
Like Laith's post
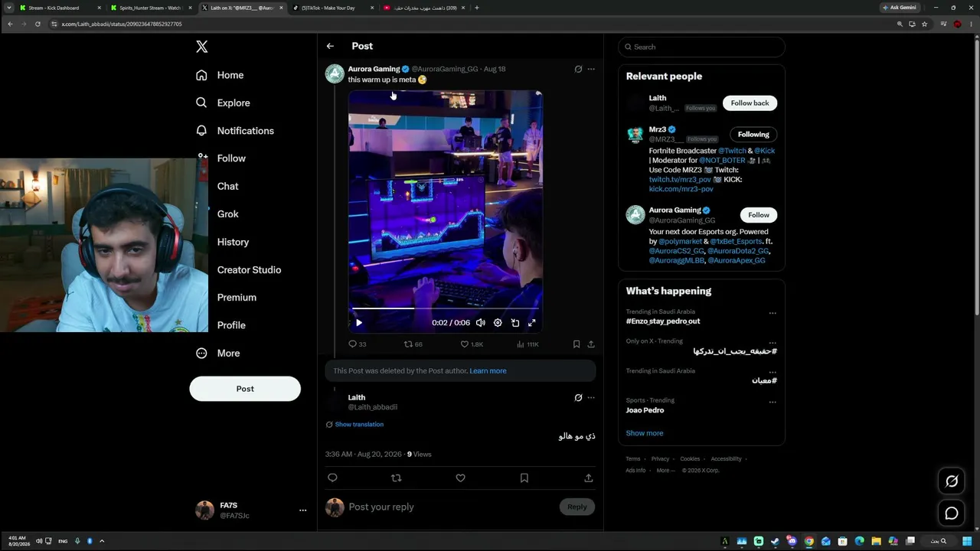point(460,478)
